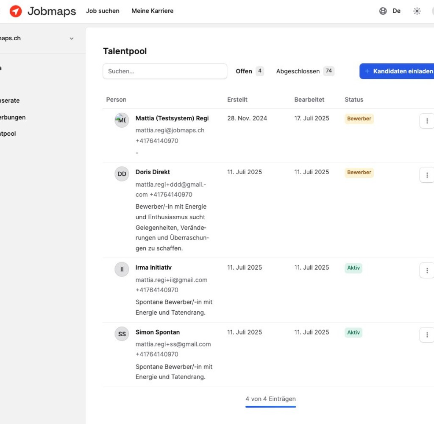Click the II avatar of Irma Initiativ
434x424 pixels.
click(122, 269)
